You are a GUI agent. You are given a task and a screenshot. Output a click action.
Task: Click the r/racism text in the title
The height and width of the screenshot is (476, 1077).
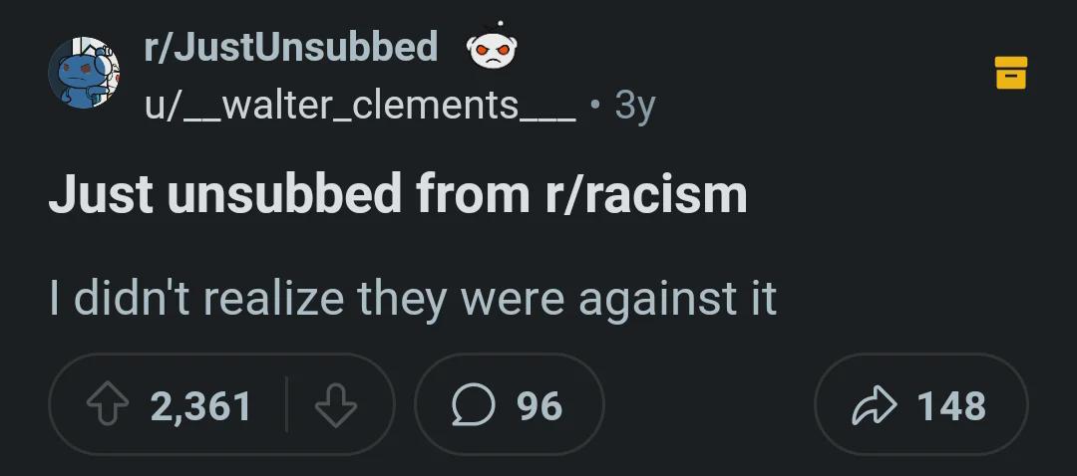[646, 195]
